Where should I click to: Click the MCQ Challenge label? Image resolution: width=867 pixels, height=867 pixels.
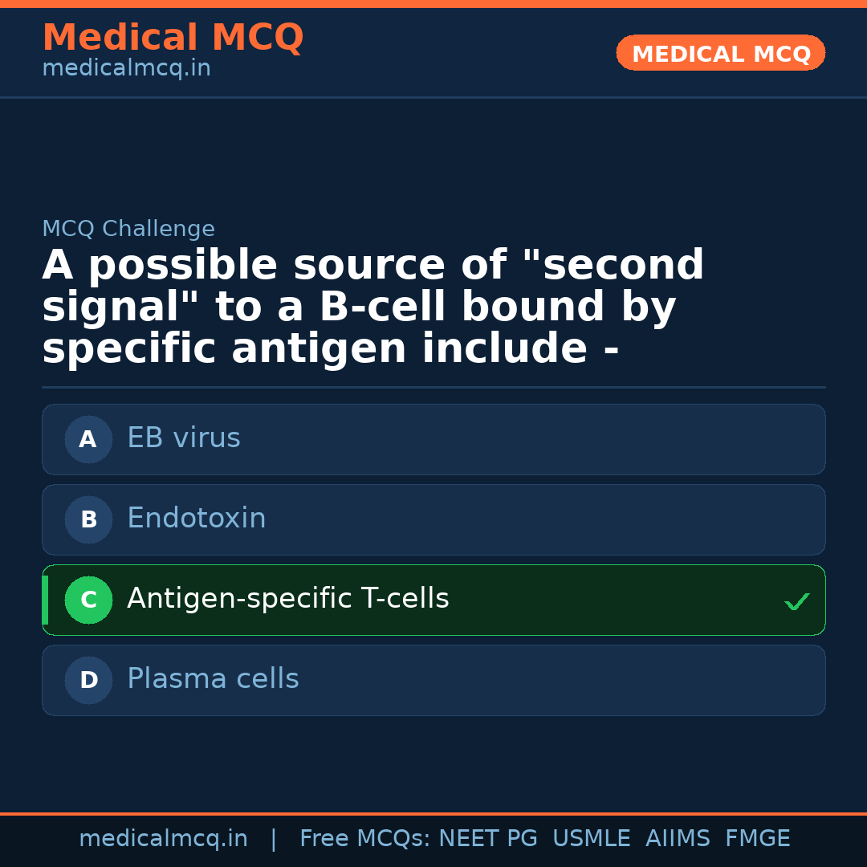pyautogui.click(x=128, y=229)
